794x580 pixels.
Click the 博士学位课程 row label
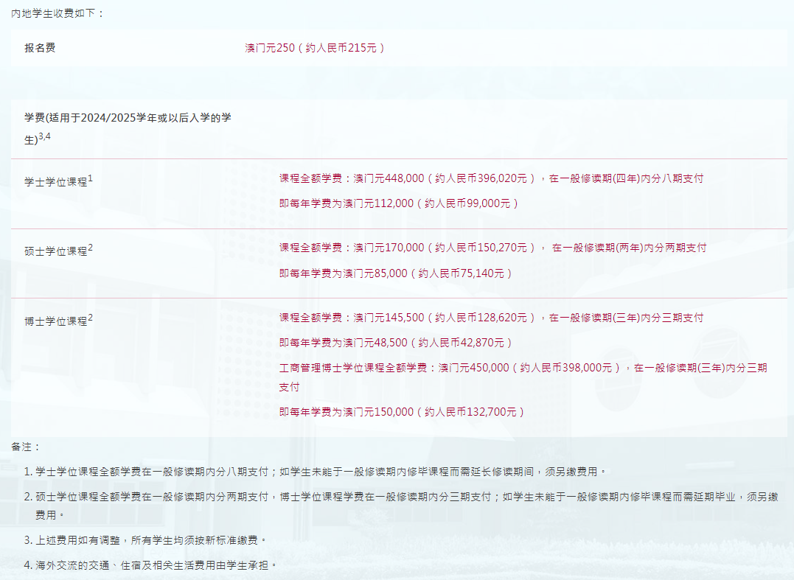click(x=56, y=321)
